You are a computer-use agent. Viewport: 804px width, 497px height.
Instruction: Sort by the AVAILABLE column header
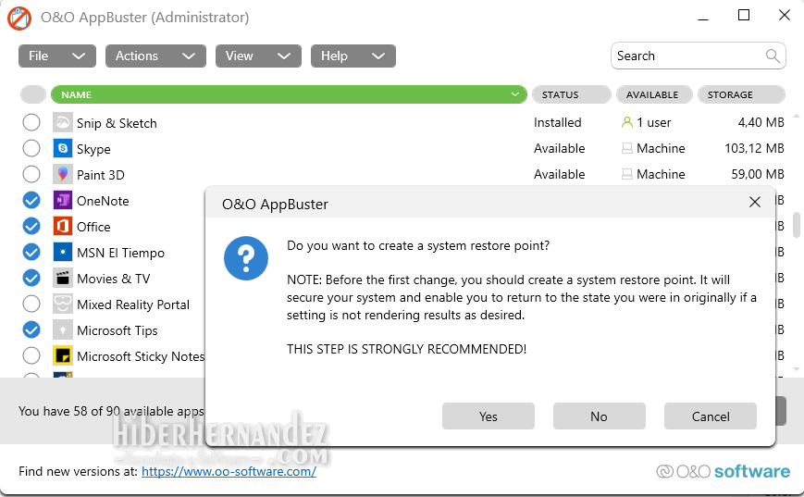[x=654, y=94]
